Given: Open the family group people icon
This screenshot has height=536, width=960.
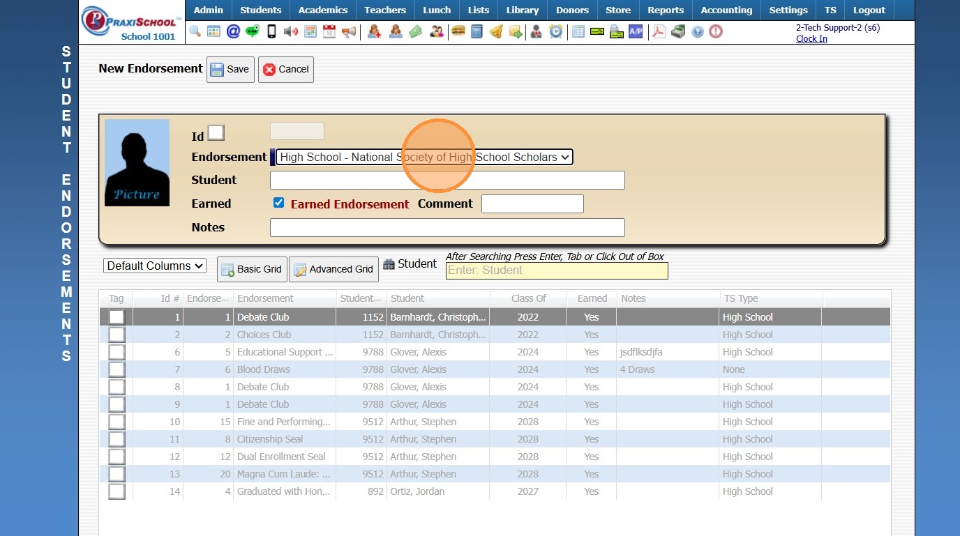Looking at the screenshot, I should tap(437, 31).
